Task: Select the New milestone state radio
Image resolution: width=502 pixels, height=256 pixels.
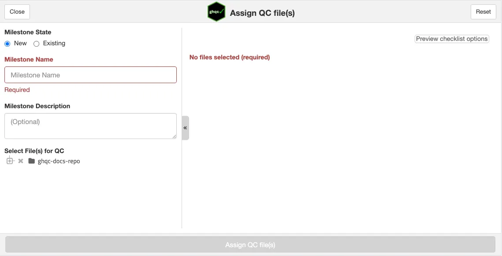Action: tap(7, 44)
